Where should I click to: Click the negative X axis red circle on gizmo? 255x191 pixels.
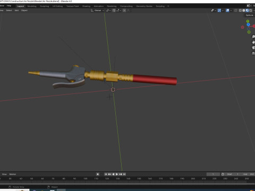pyautogui.click(x=243, y=27)
